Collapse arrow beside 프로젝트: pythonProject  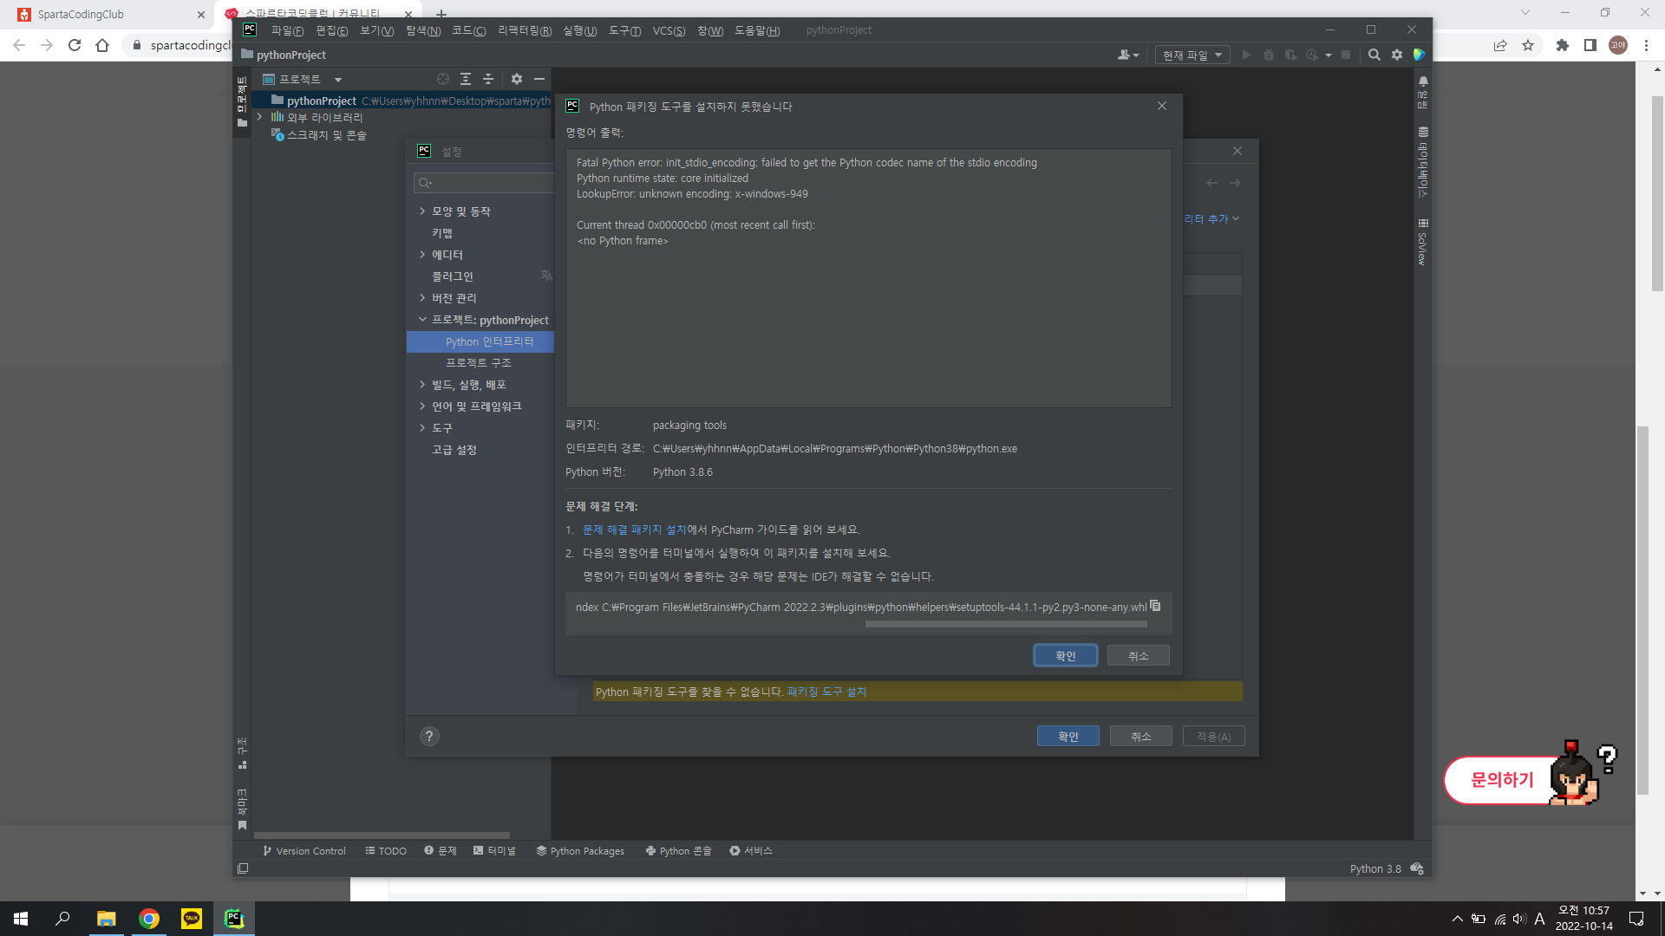tap(422, 320)
